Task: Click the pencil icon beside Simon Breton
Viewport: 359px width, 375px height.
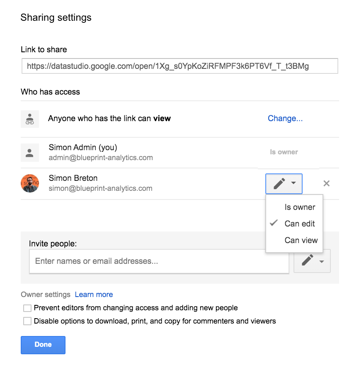Action: [279, 183]
